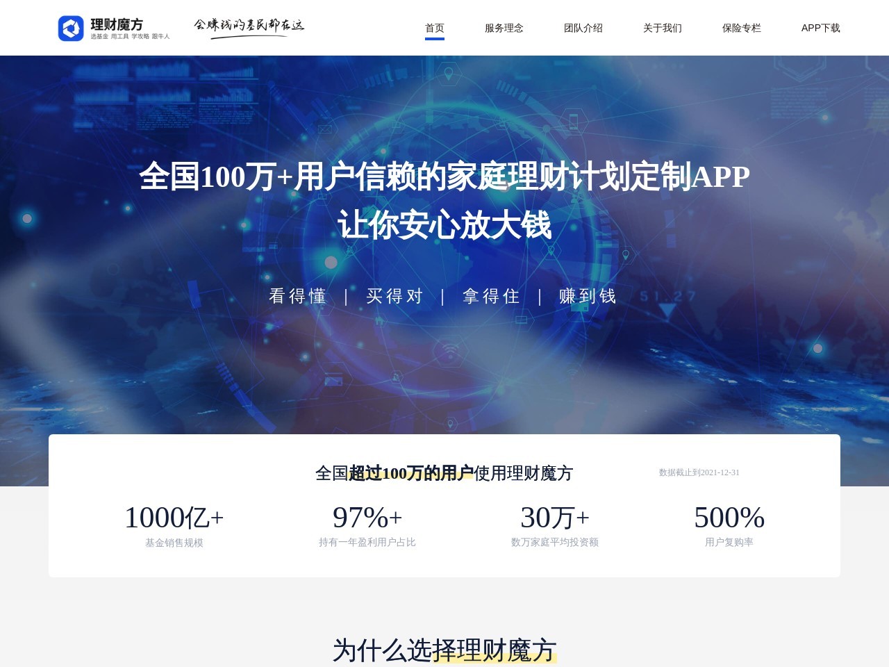The image size is (889, 667).
Task: Open the APP下载 download page
Action: [x=821, y=28]
